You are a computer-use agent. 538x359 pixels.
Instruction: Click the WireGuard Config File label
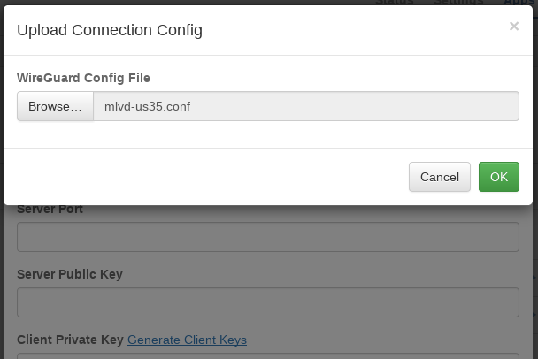[x=89, y=78]
